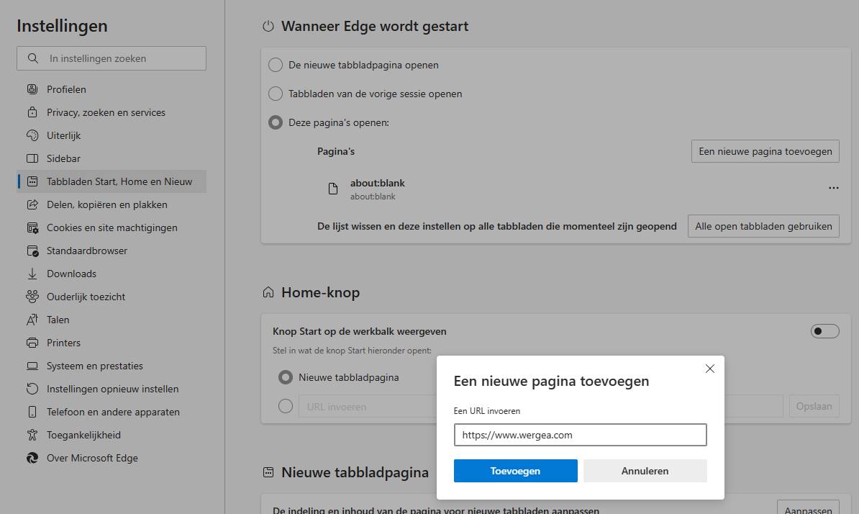Go to Systeem en prestaties section
859x514 pixels.
(x=94, y=366)
